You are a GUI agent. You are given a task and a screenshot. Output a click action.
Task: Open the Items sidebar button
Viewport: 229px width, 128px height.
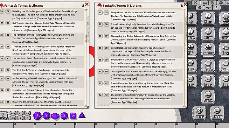pos(224,50)
